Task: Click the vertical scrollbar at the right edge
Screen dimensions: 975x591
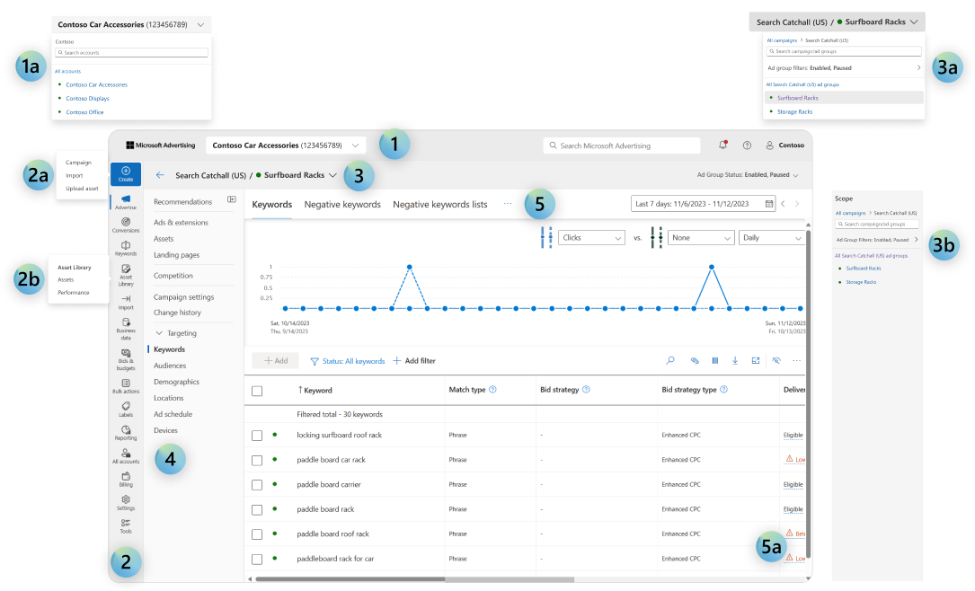Action: tap(809, 394)
